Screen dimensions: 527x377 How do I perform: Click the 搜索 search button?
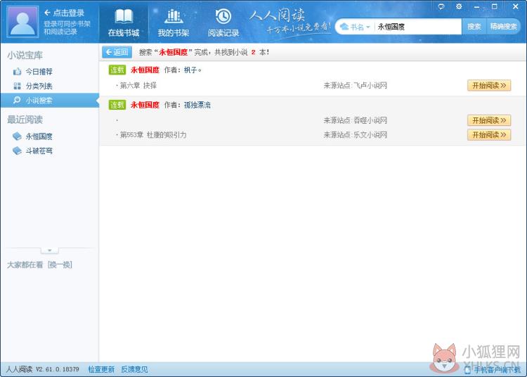coord(474,27)
